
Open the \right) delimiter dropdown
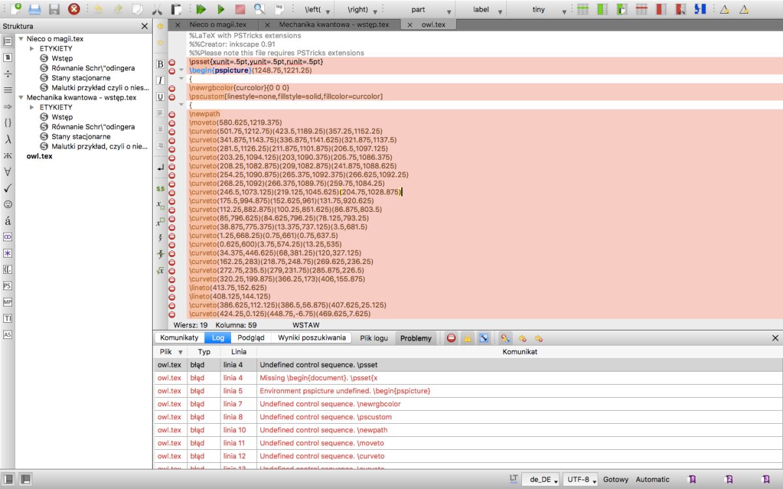click(x=362, y=10)
